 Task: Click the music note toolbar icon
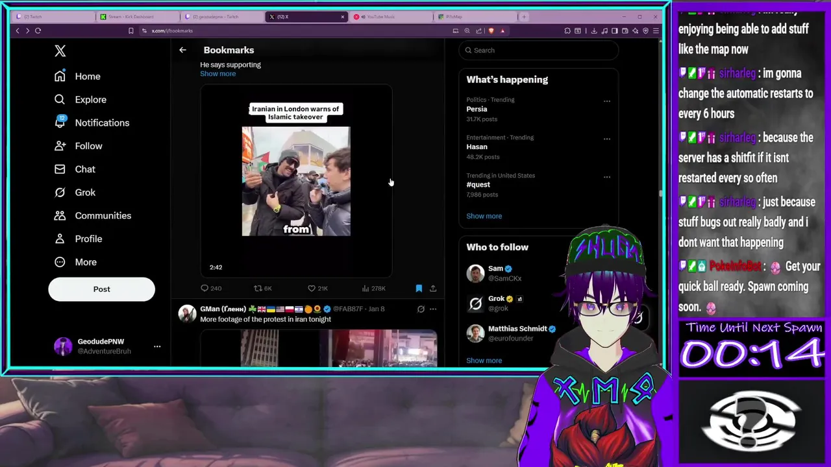pos(604,30)
